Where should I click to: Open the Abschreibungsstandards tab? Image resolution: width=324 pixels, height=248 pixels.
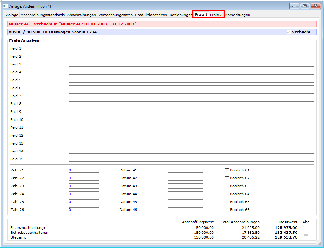(43, 15)
